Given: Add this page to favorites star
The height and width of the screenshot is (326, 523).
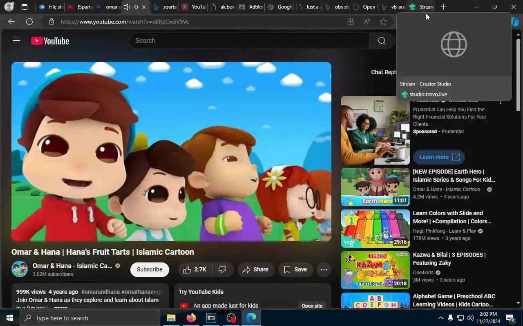Looking at the screenshot, I should point(383,22).
